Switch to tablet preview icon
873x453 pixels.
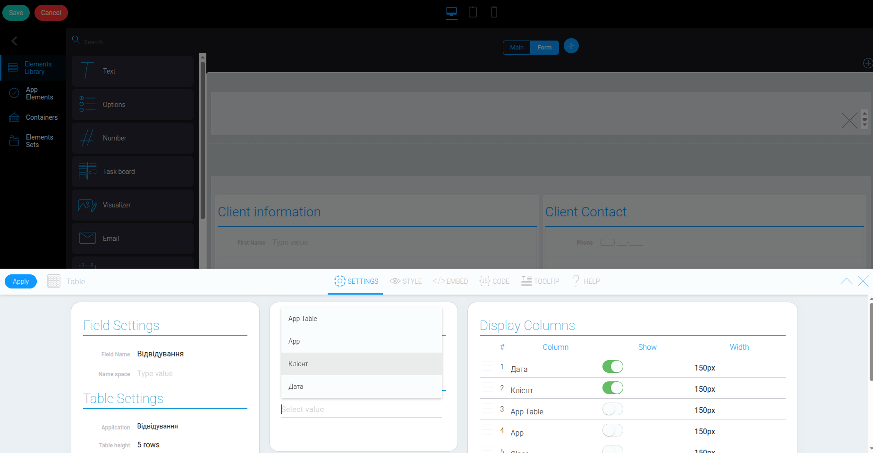click(x=473, y=12)
